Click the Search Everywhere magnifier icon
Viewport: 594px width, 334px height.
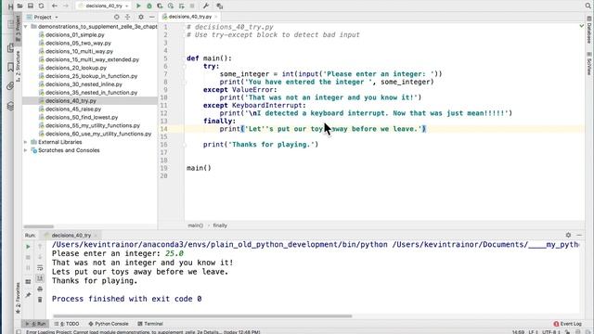588,6
